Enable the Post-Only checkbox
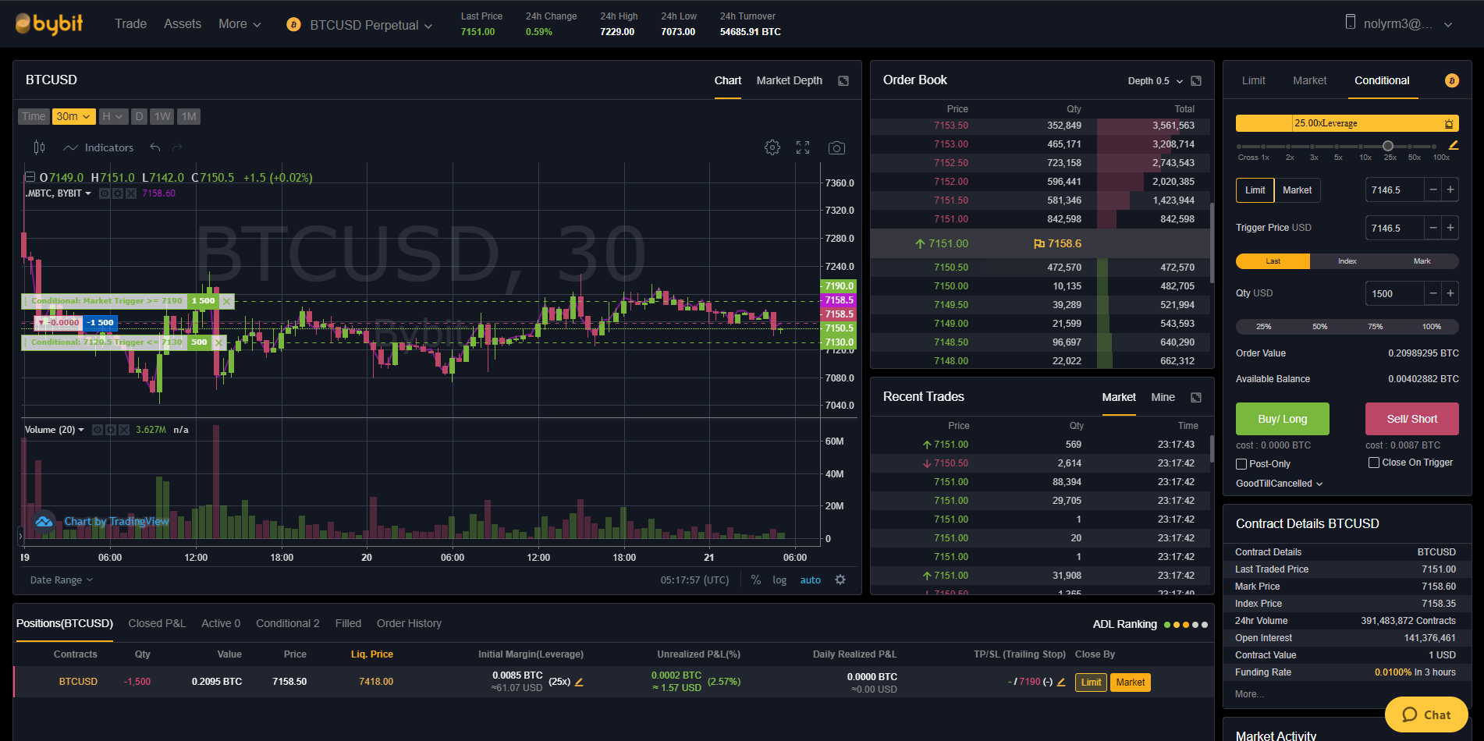1484x741 pixels. coord(1241,464)
